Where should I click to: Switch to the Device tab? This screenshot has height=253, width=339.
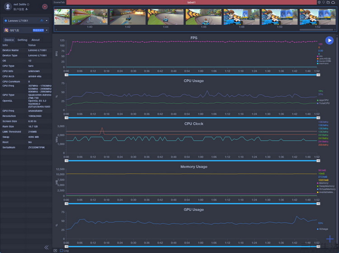pyautogui.click(x=9, y=40)
